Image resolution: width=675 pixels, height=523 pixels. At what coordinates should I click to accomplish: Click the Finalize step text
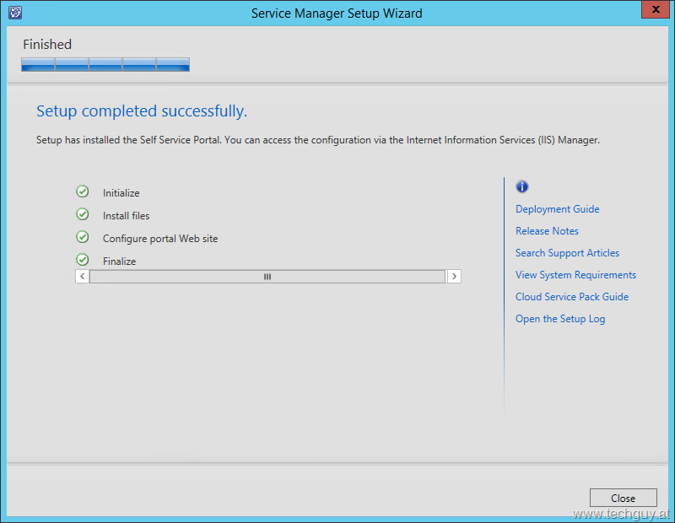click(119, 261)
